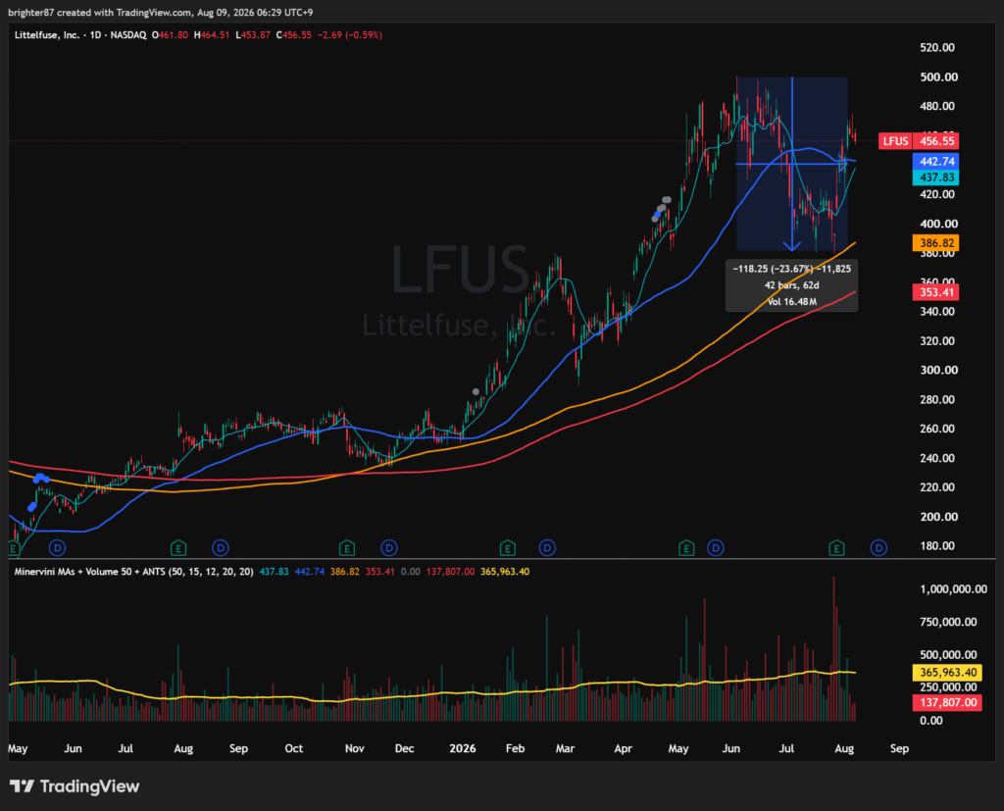Click the open value 'O461.80'
Screen dimensions: 1004x811
170,35
